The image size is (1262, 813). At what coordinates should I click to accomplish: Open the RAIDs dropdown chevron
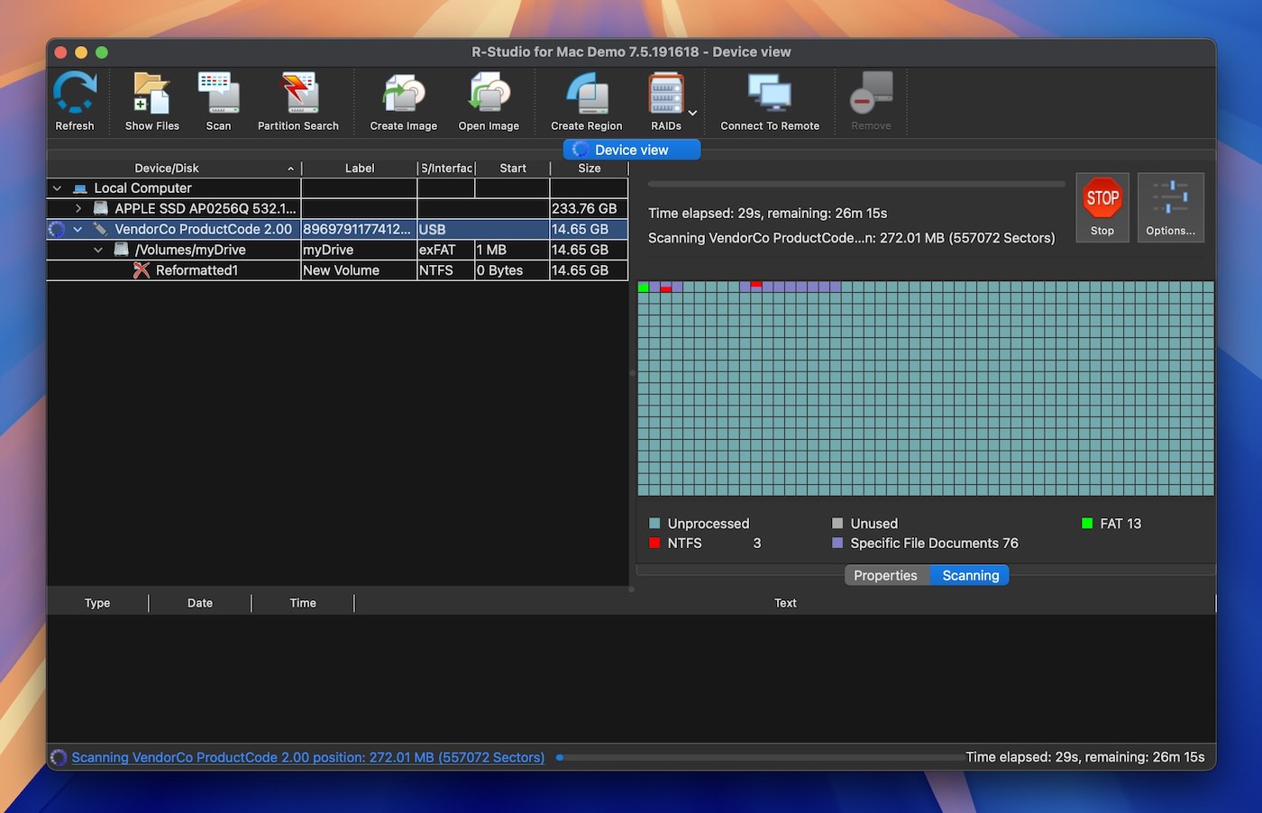tap(691, 113)
